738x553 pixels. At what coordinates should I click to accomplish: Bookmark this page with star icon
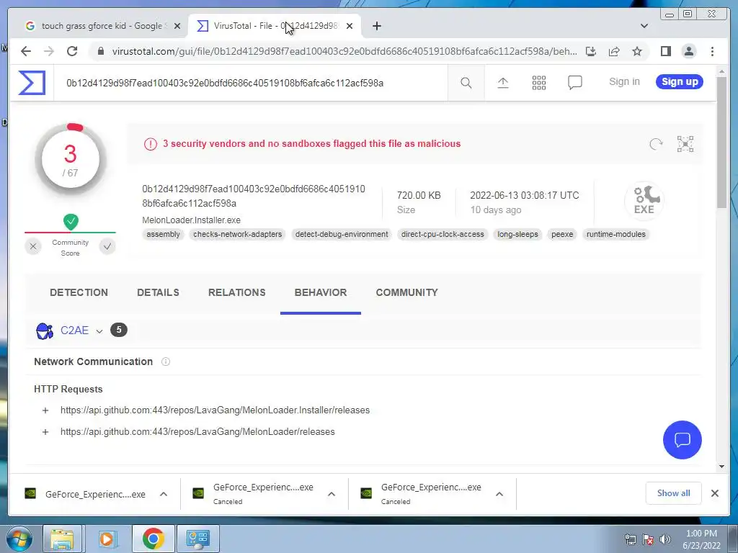(x=637, y=51)
